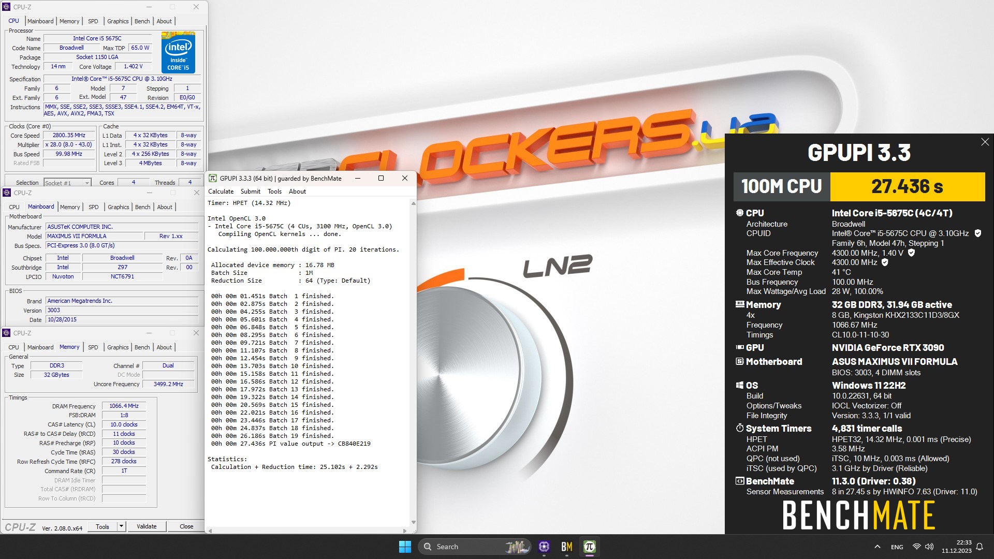Click the Intel inside Core i5 logo
This screenshot has width=994, height=559.
[x=178, y=52]
